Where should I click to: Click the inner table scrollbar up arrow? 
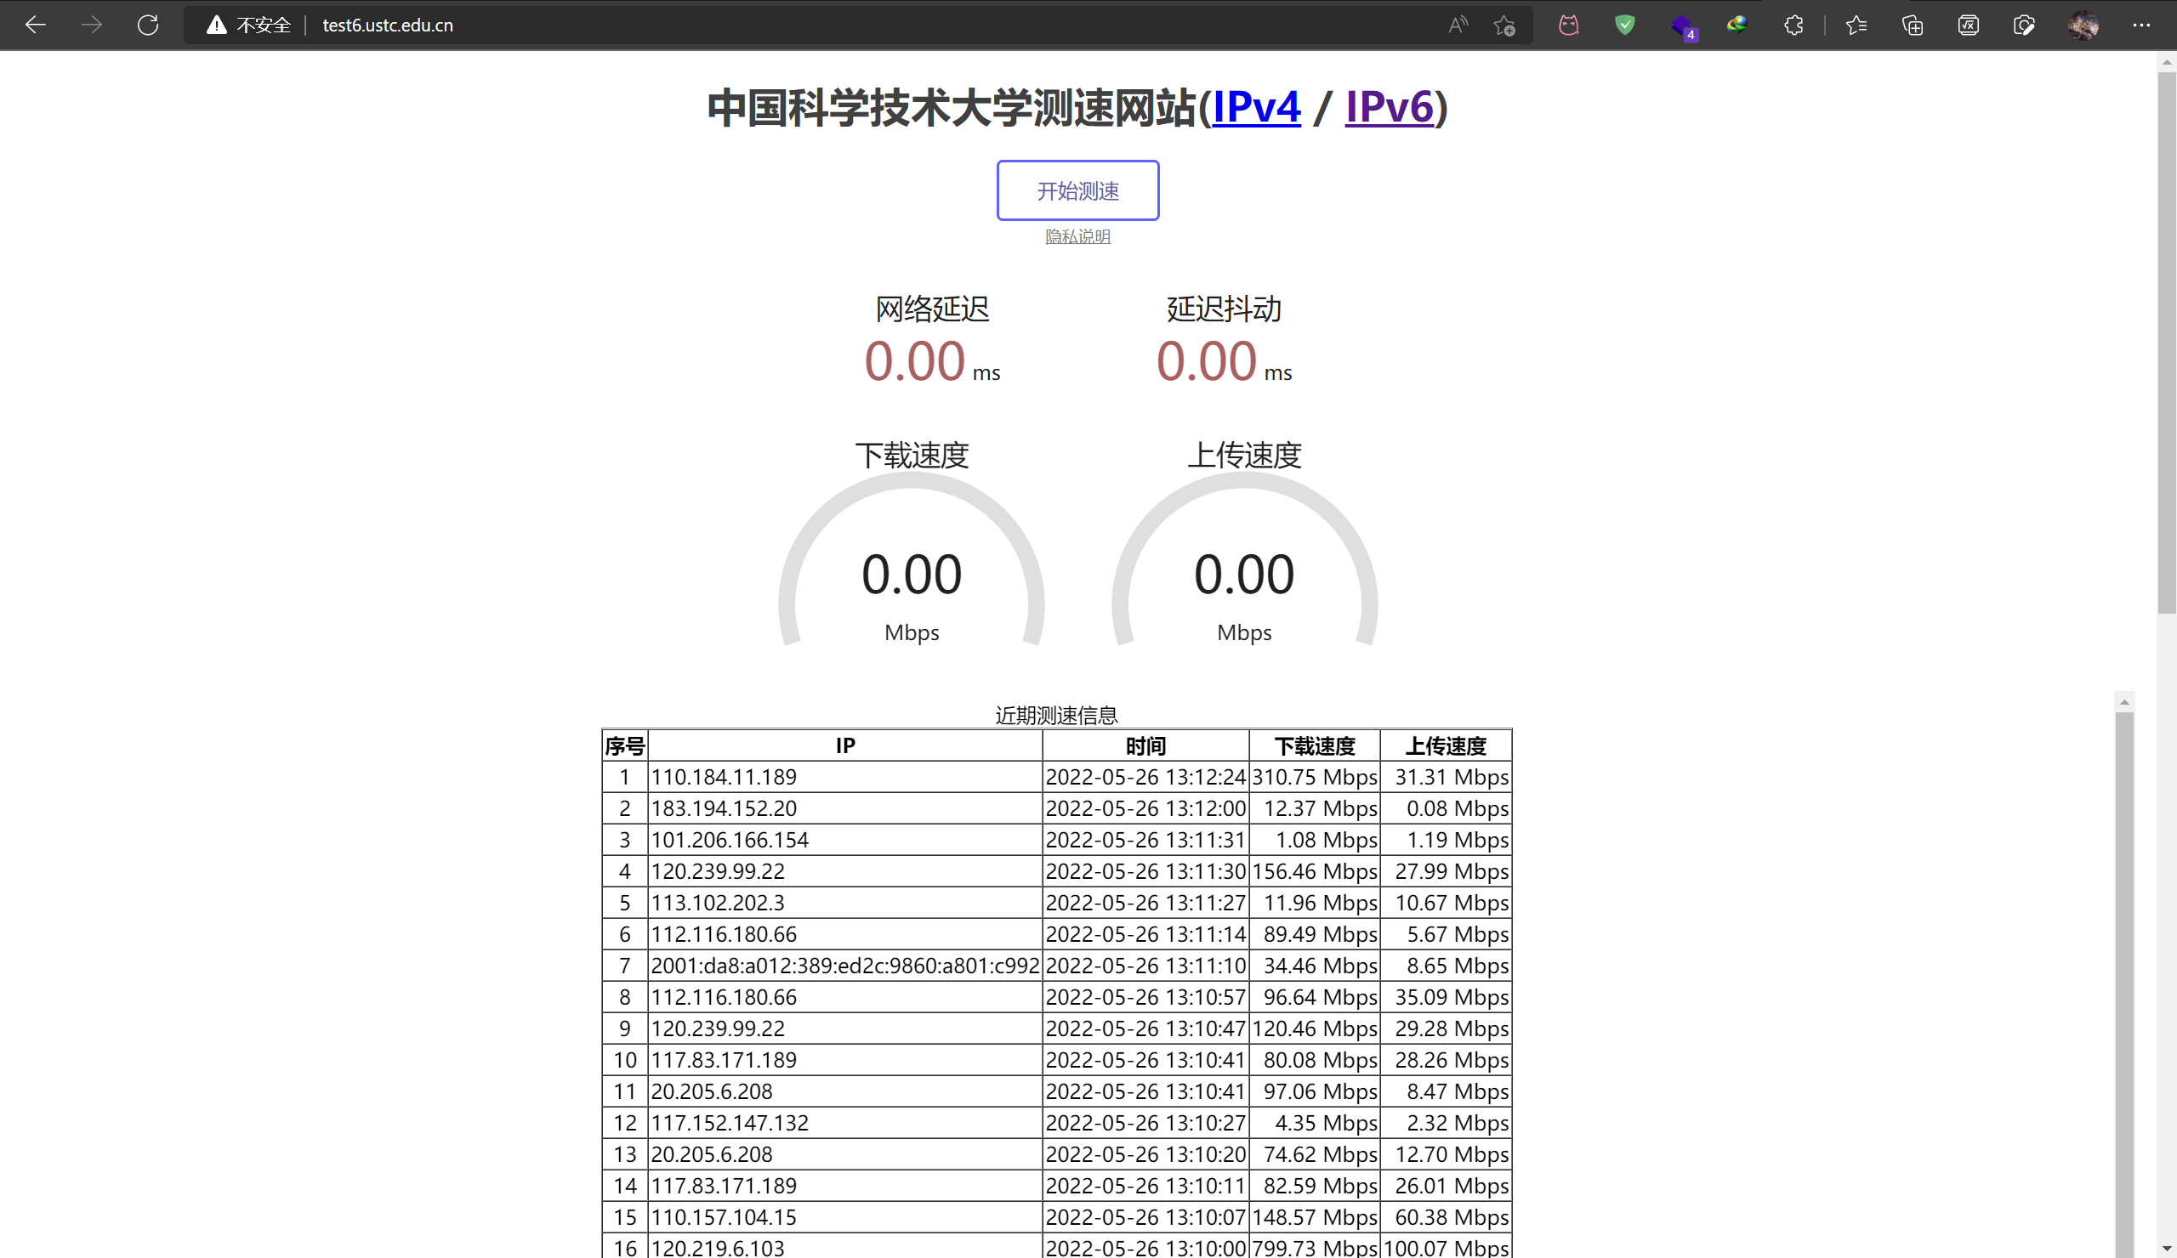[2124, 702]
